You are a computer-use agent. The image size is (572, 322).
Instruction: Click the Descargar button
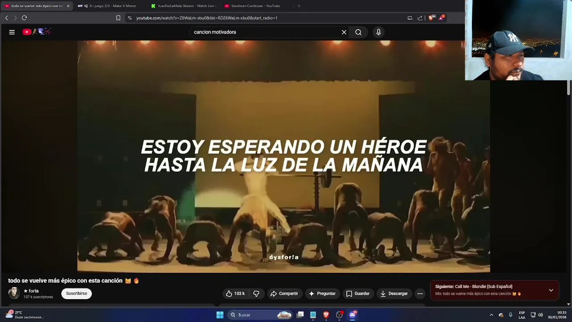[394, 293]
